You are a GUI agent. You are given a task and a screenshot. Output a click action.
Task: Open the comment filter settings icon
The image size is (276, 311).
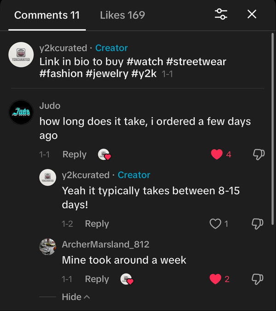(221, 14)
